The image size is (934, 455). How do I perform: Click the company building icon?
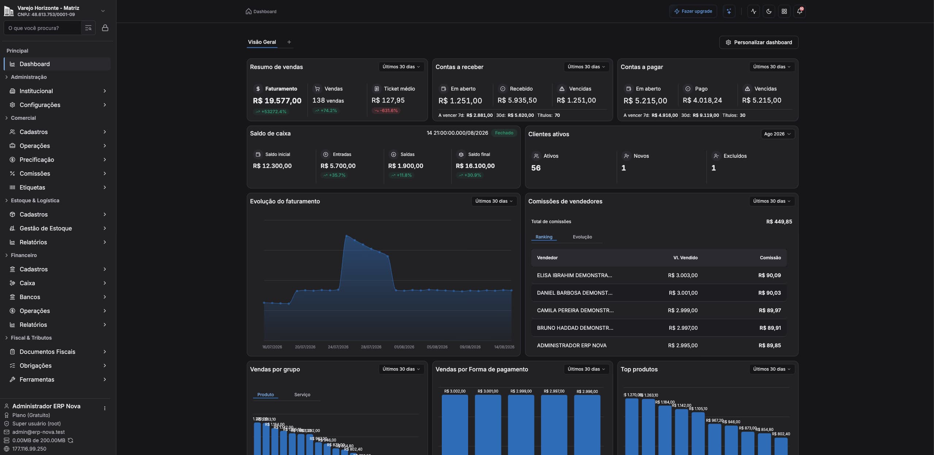(x=9, y=11)
